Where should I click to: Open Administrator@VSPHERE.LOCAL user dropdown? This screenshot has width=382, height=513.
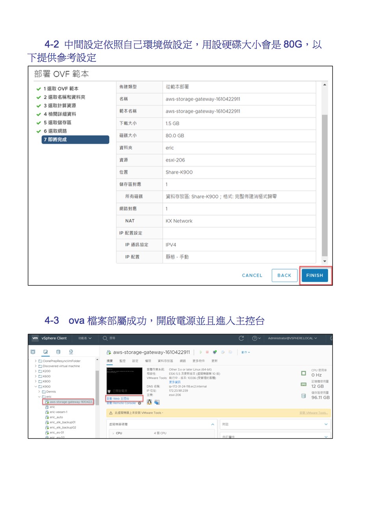[x=292, y=338]
